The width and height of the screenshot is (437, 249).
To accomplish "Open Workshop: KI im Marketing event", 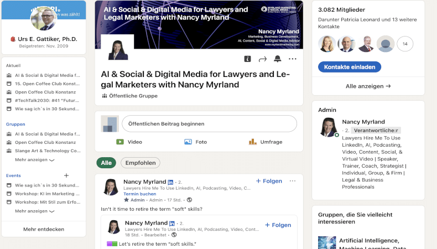I will [43, 194].
